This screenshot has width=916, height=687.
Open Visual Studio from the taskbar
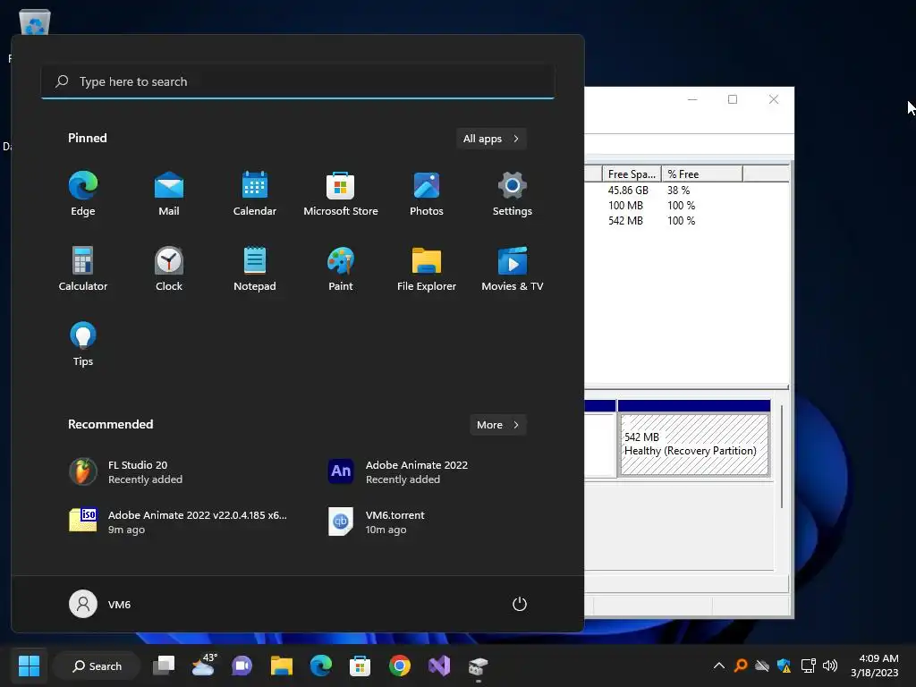tap(438, 666)
